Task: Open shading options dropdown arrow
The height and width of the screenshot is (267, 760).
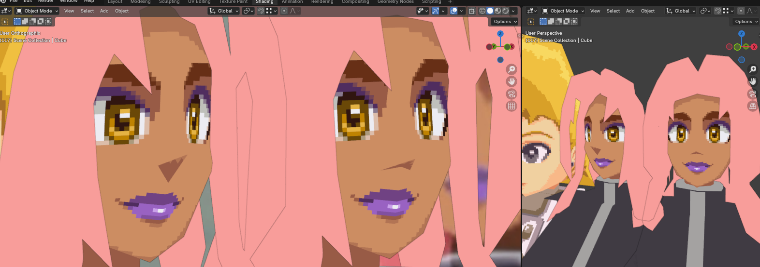Action: [x=513, y=11]
